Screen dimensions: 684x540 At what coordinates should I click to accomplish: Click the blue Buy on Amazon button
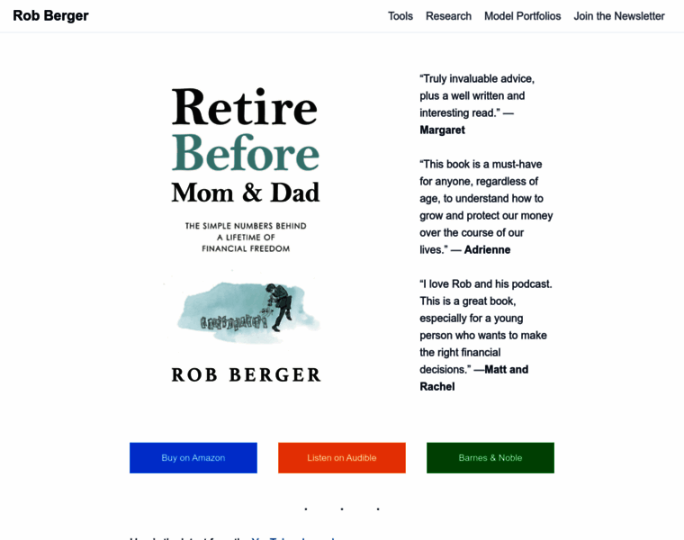pos(193,457)
